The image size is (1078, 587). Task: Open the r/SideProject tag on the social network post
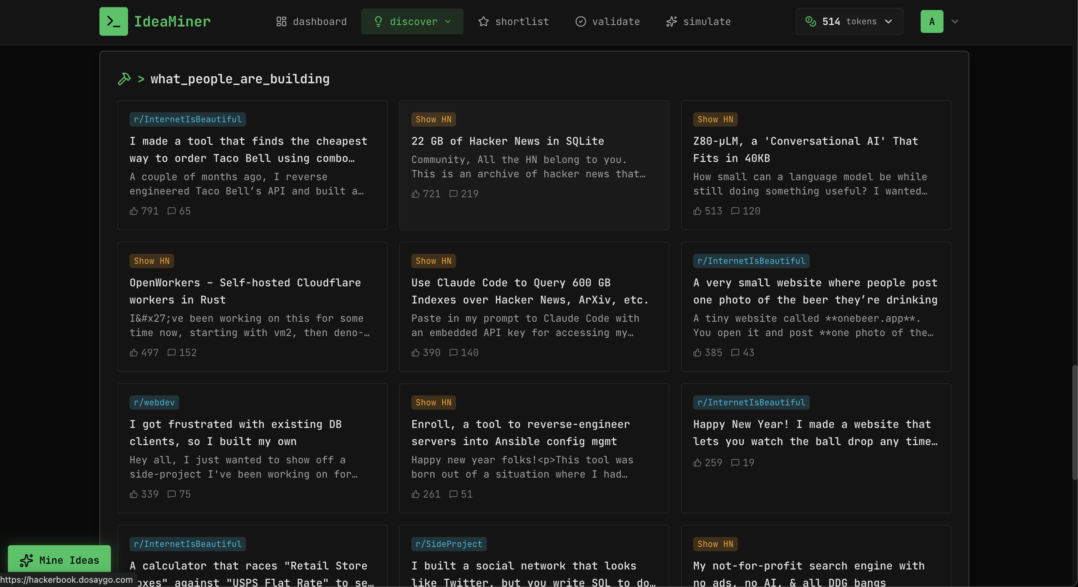(x=449, y=544)
